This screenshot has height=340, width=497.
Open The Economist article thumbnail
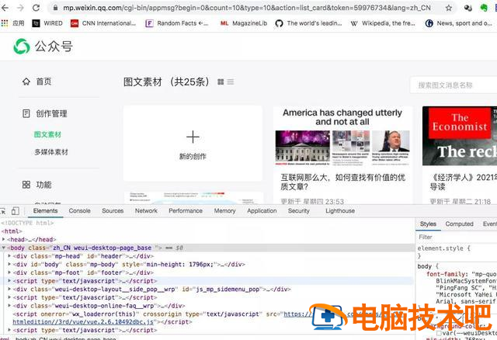click(x=460, y=136)
